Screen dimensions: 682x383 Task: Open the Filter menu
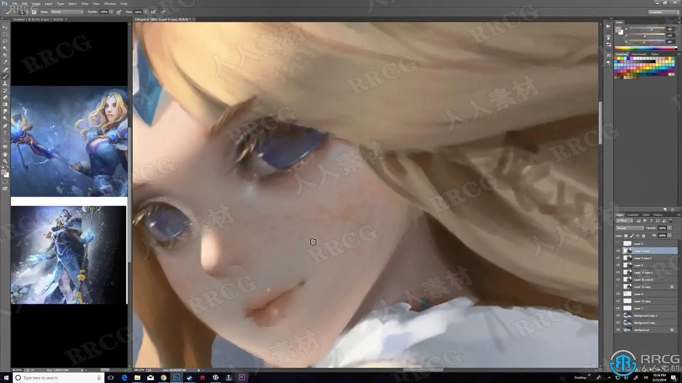click(85, 4)
